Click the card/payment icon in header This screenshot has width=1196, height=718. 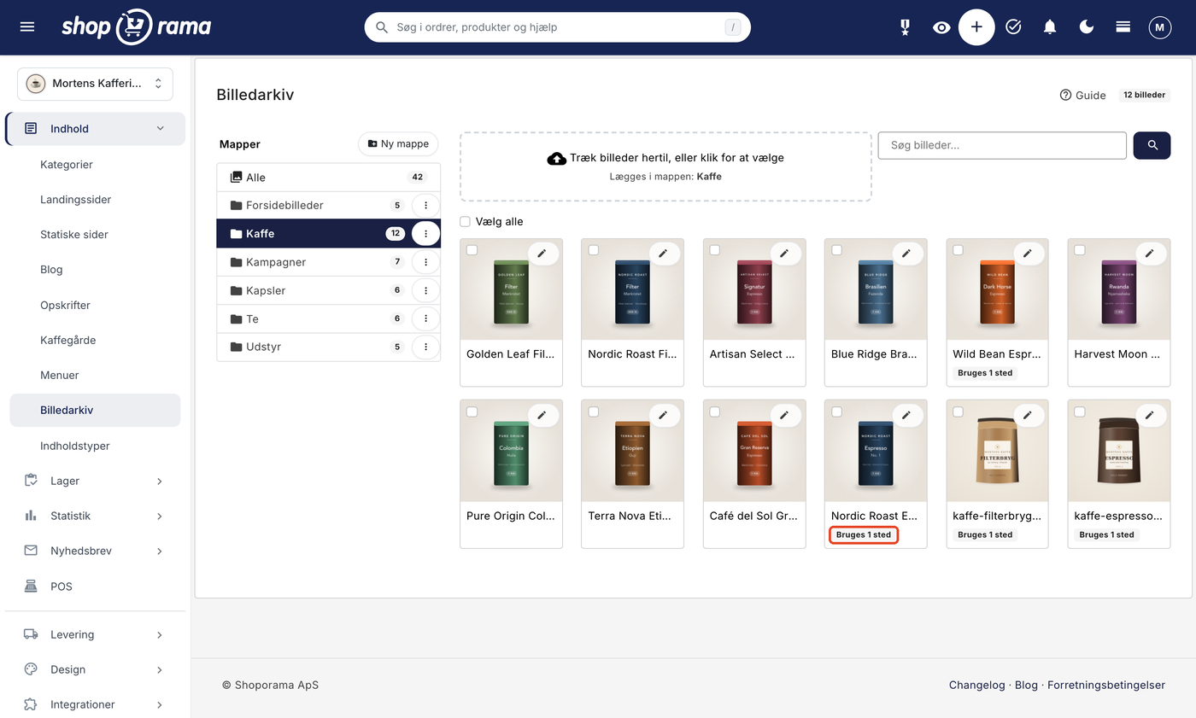click(x=1123, y=27)
